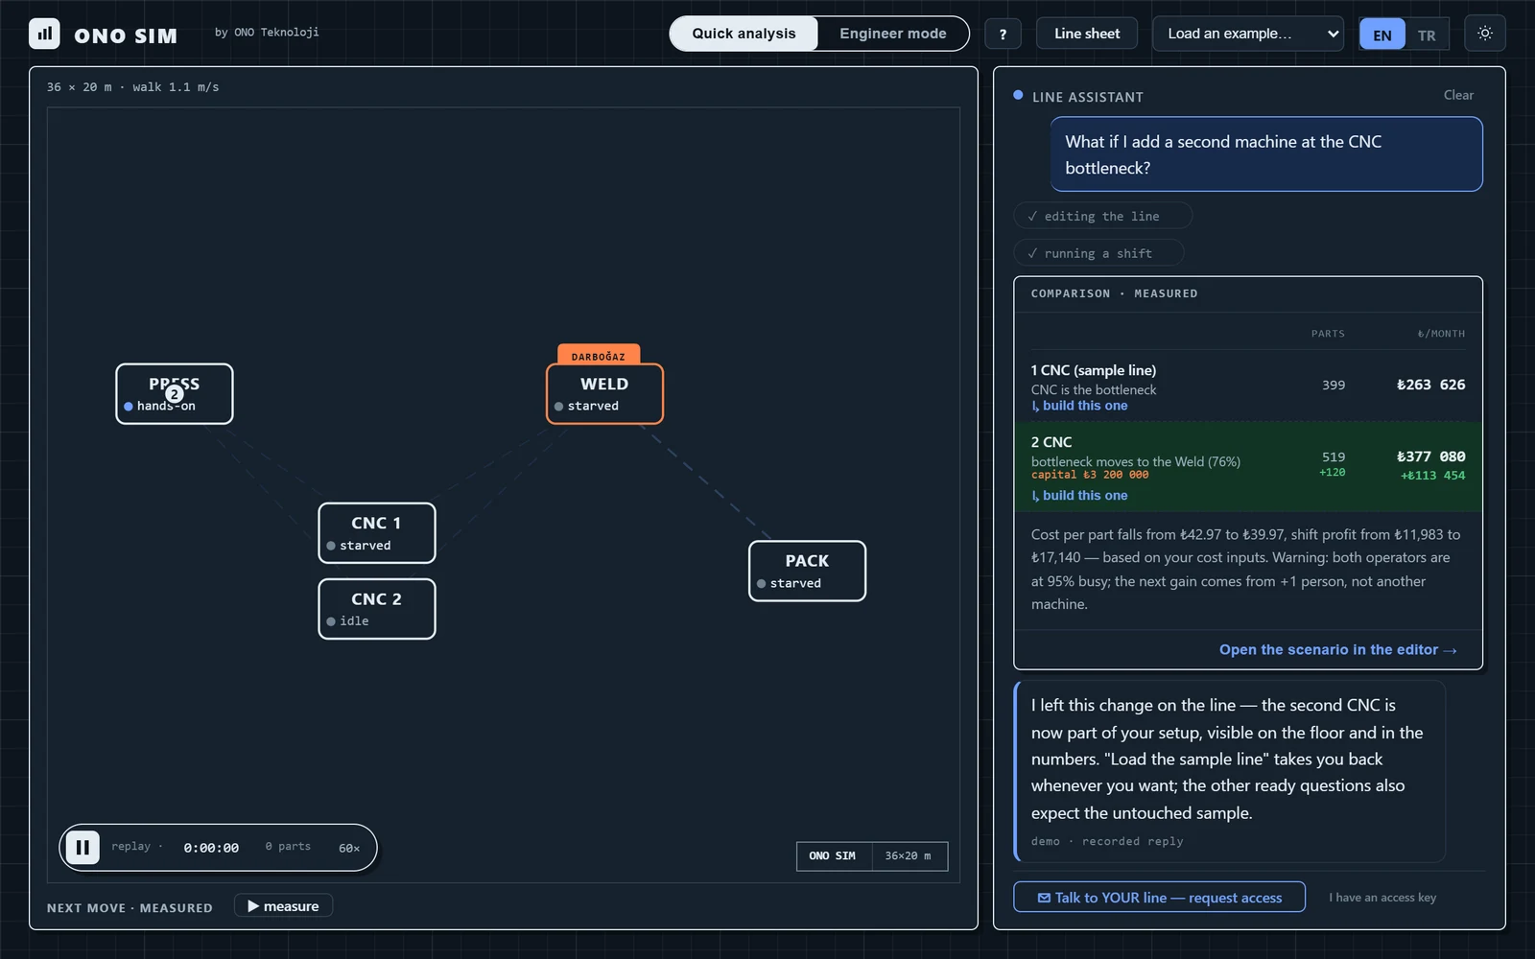Expand the Load an example dropdown
Image resolution: width=1535 pixels, height=959 pixels.
point(1247,34)
